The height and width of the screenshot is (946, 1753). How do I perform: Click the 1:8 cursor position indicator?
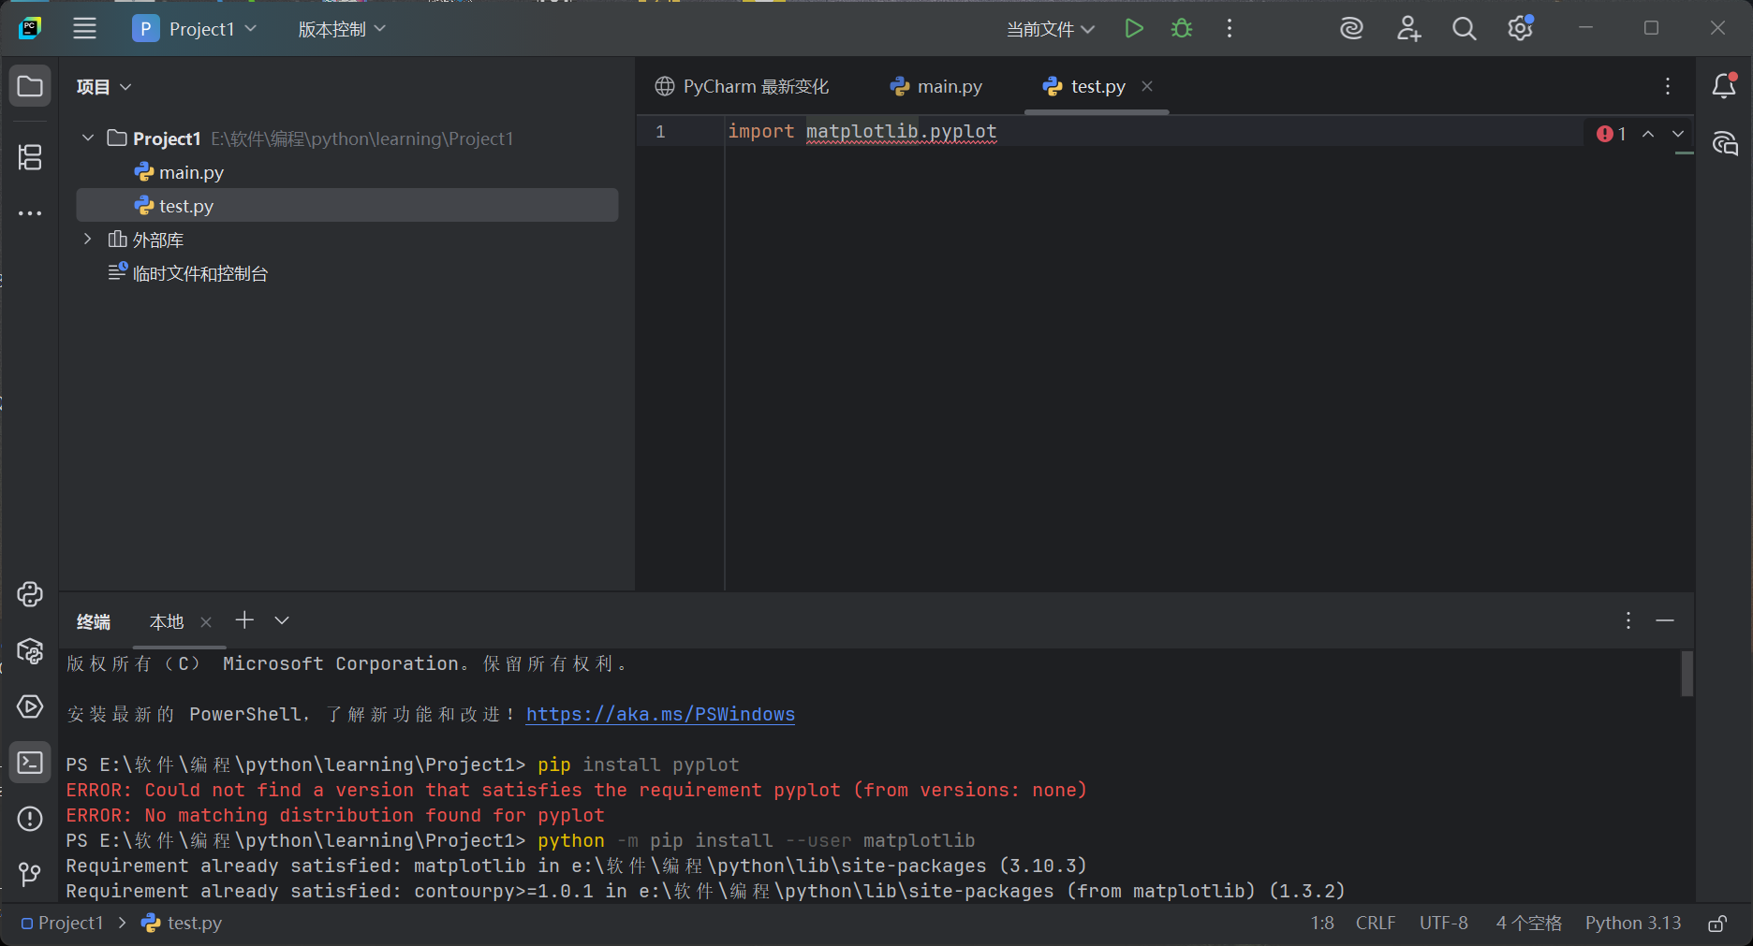click(x=1322, y=923)
